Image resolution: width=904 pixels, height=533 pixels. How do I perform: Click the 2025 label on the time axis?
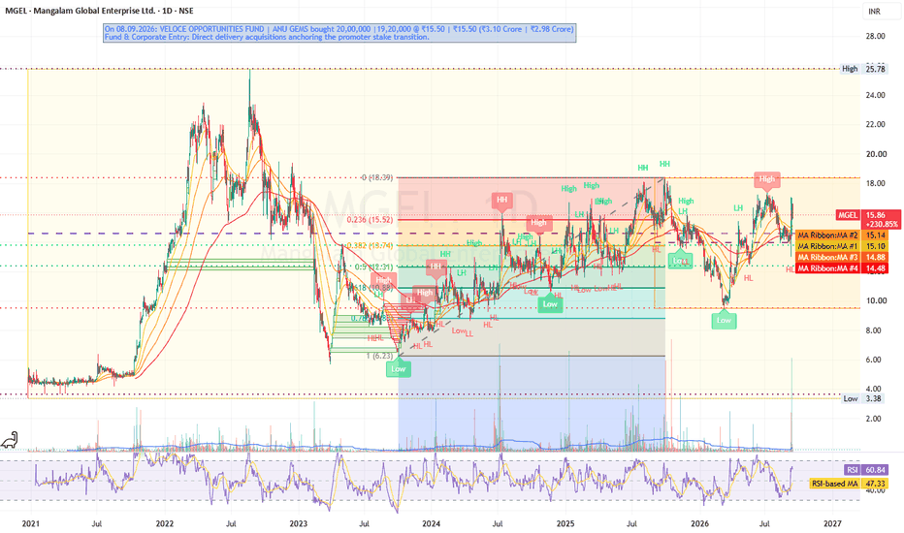tap(565, 523)
